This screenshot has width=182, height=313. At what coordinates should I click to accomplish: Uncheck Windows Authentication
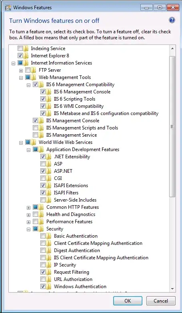coord(43,287)
